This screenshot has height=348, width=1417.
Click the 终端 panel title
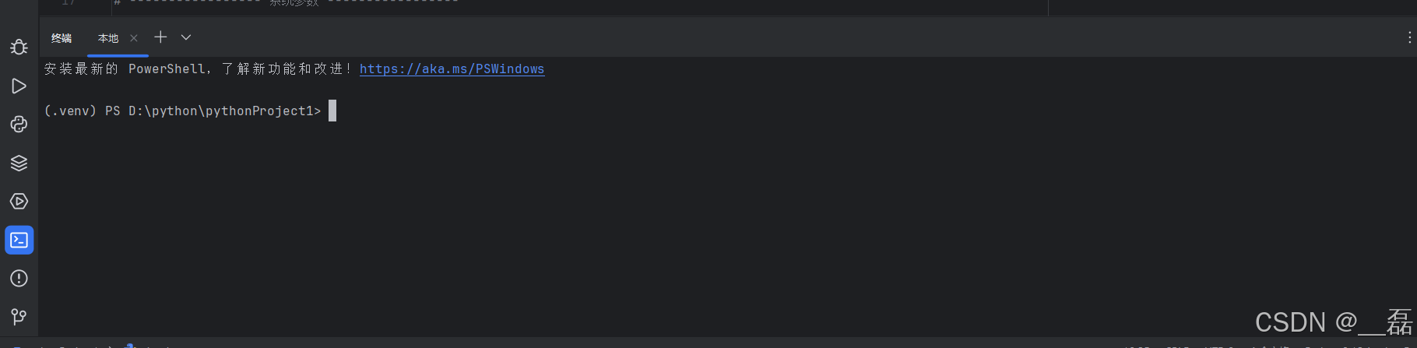[x=62, y=38]
